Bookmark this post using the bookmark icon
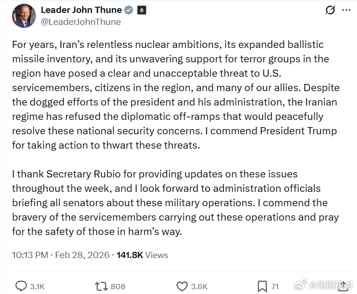 pyautogui.click(x=262, y=286)
